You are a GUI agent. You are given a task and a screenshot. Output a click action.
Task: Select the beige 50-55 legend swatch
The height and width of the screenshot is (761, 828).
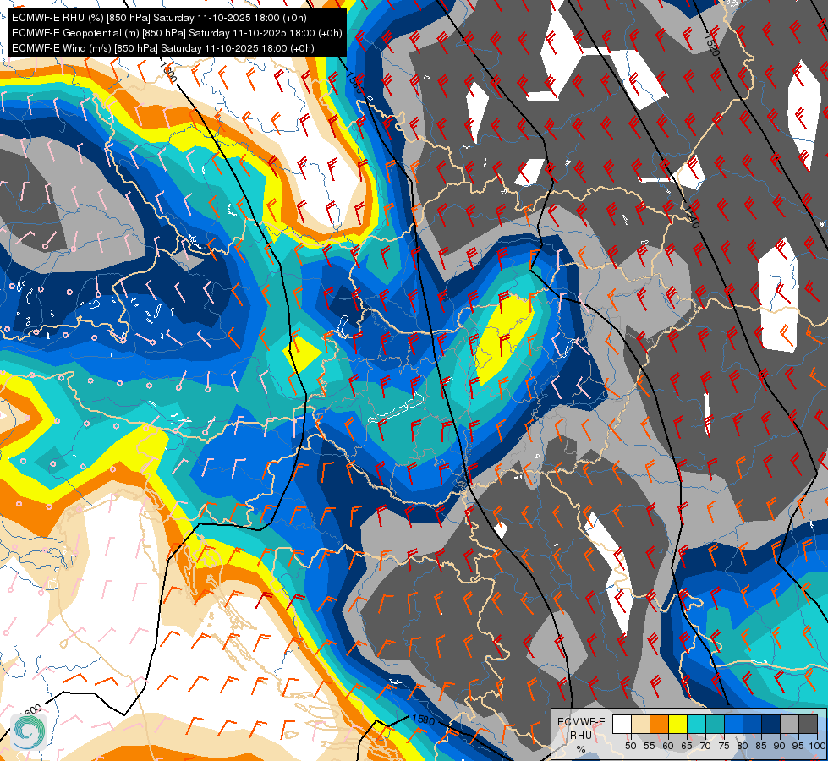pos(640,725)
